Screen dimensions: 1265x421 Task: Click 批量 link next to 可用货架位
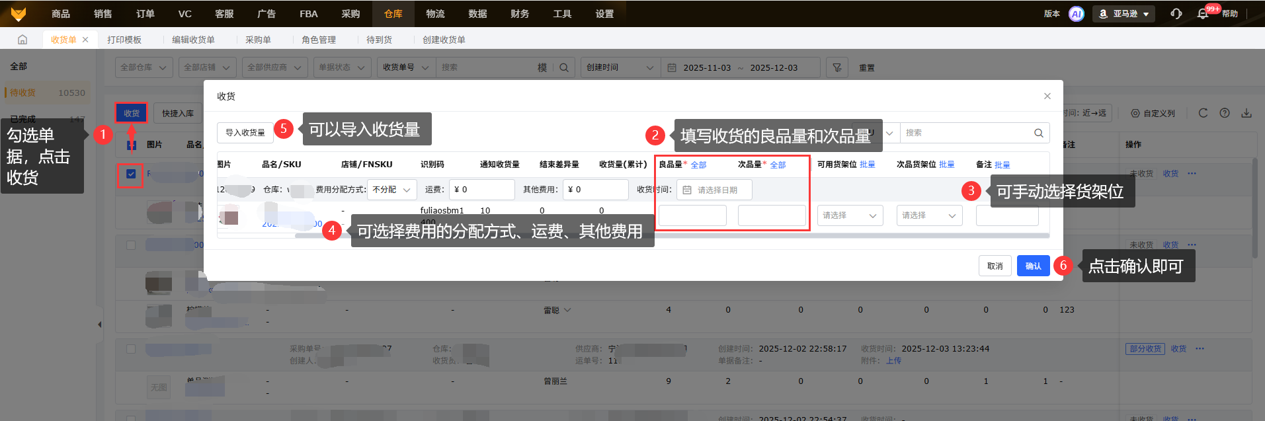[x=868, y=165]
